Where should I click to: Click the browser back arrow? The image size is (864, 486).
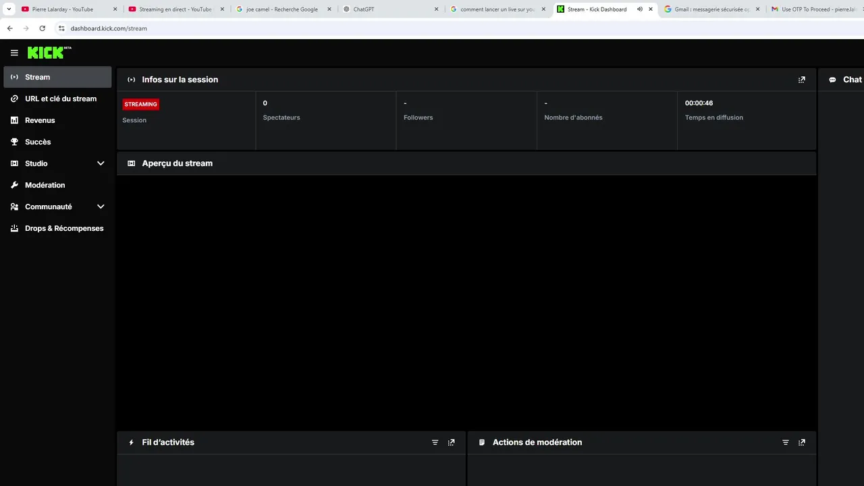(9, 28)
